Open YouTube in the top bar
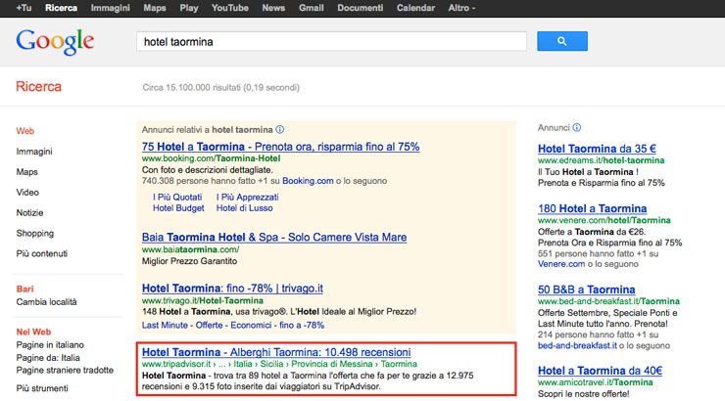 [x=230, y=8]
